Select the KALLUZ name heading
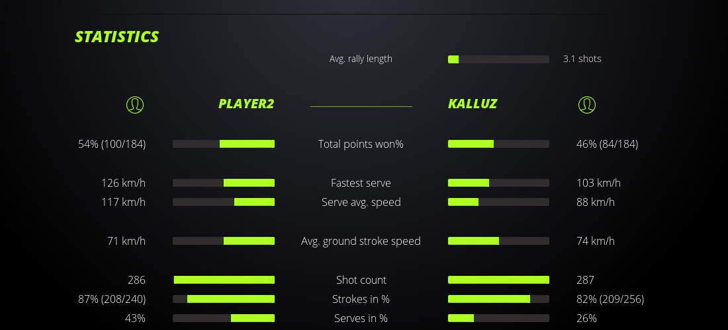 click(x=473, y=104)
